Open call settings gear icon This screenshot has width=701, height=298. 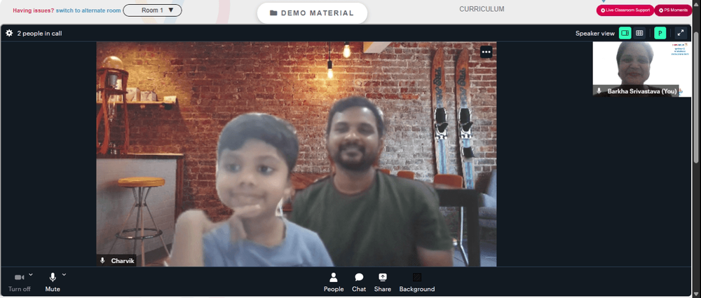(9, 33)
